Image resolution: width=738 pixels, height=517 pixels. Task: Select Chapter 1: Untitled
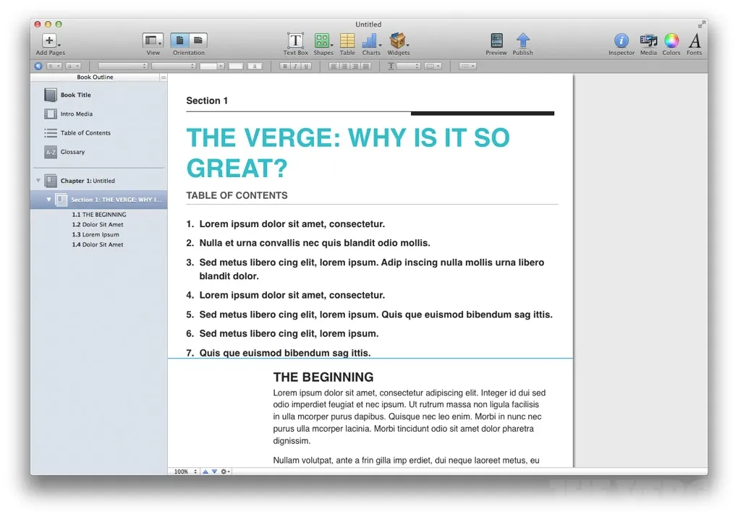[88, 181]
